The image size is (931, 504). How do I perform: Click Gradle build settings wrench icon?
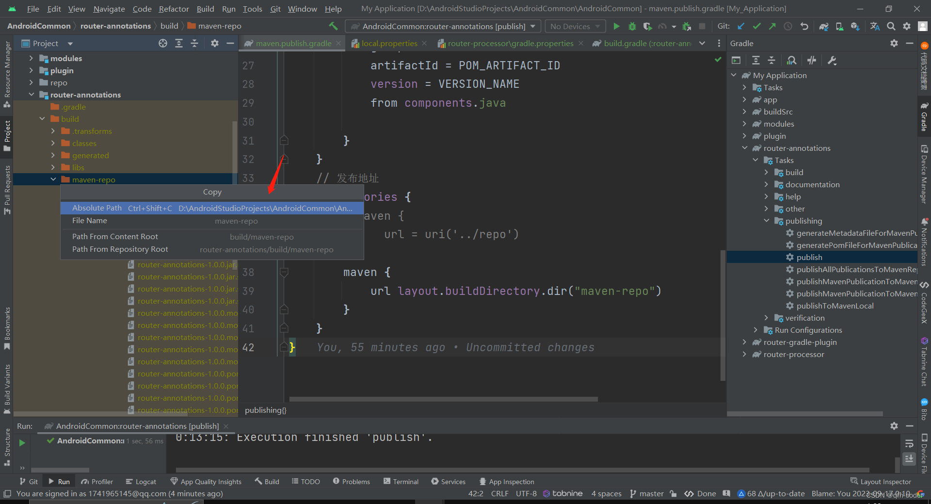(x=832, y=60)
